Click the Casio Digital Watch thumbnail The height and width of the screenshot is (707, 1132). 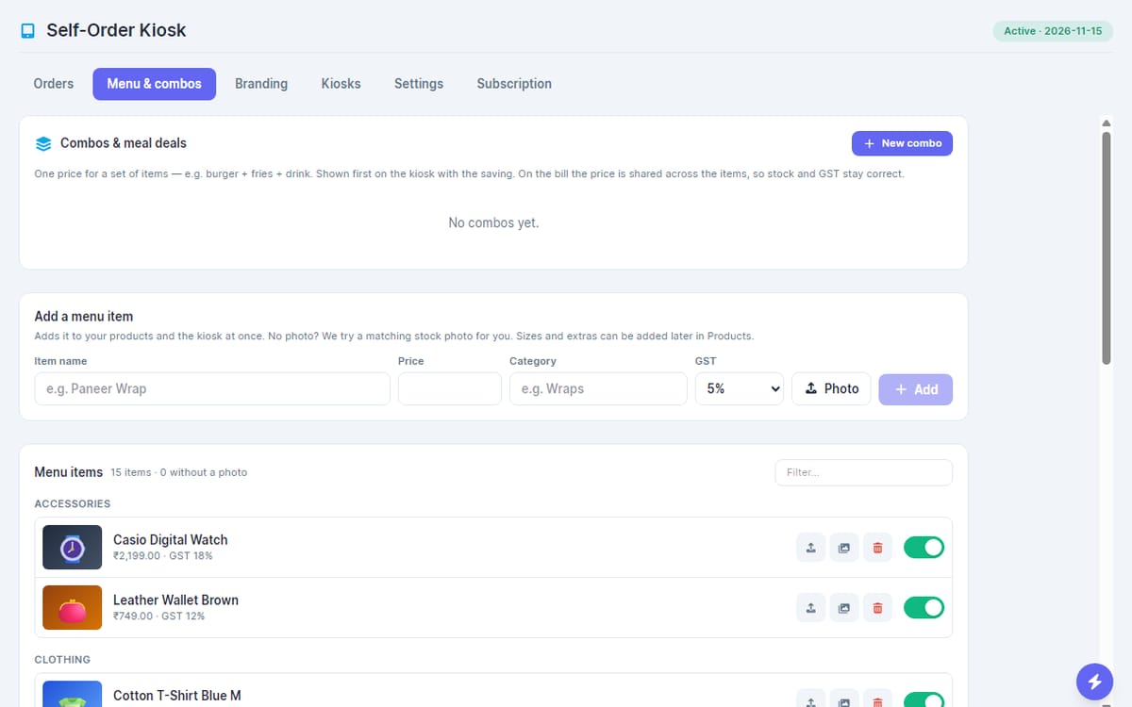[x=72, y=548]
